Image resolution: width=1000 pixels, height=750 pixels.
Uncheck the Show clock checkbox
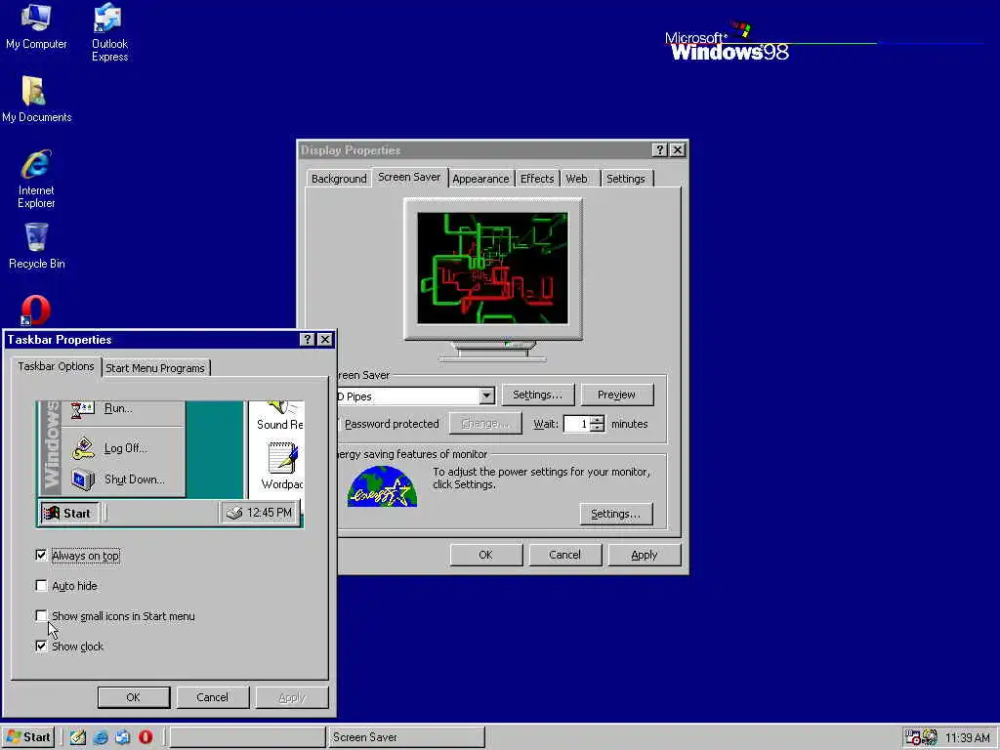tap(41, 646)
